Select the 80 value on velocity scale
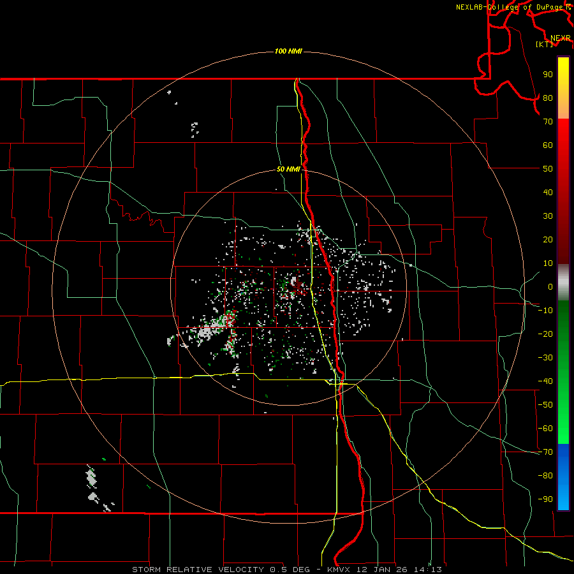Viewport: 574px width, 574px height. 548,98
